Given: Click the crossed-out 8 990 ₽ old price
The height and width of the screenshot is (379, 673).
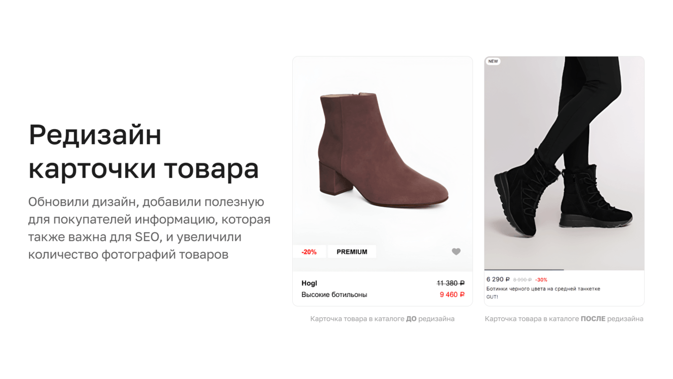Looking at the screenshot, I should (522, 280).
